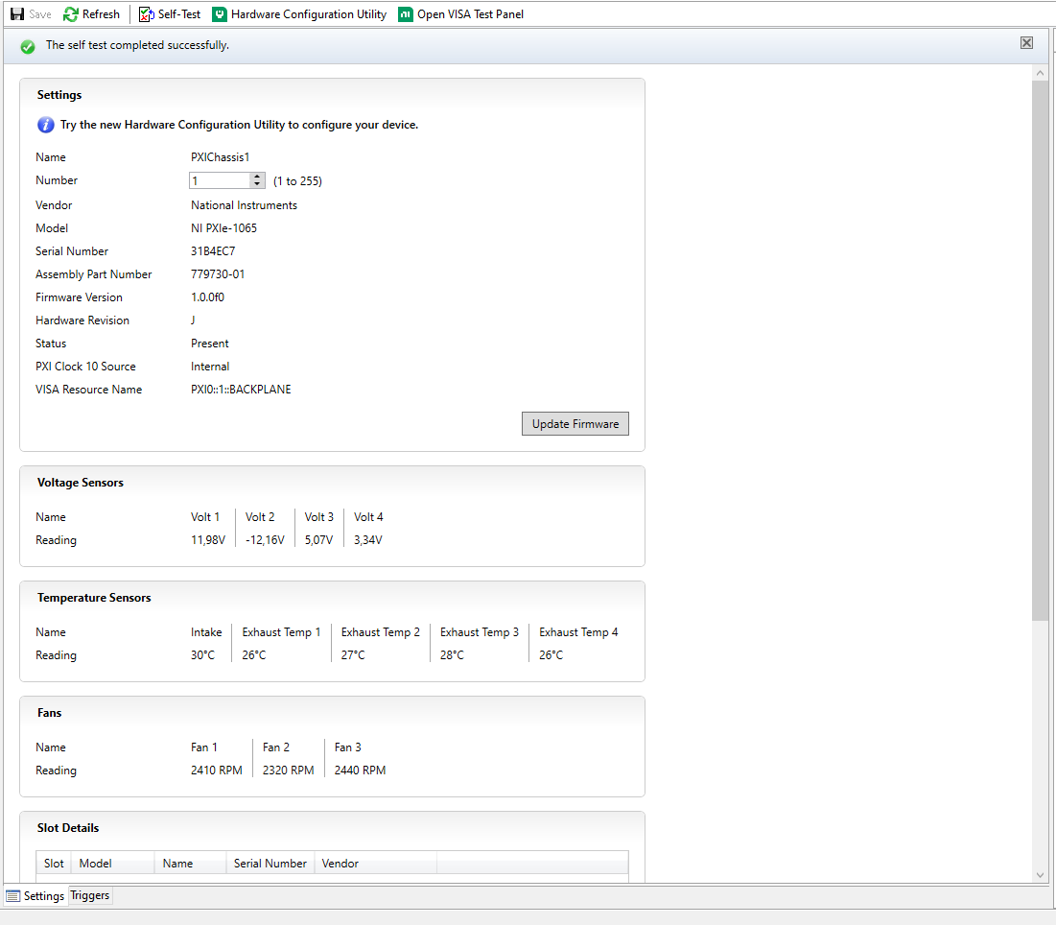The image size is (1056, 925).
Task: Click the Intake temperature reading 30°C
Action: click(202, 654)
